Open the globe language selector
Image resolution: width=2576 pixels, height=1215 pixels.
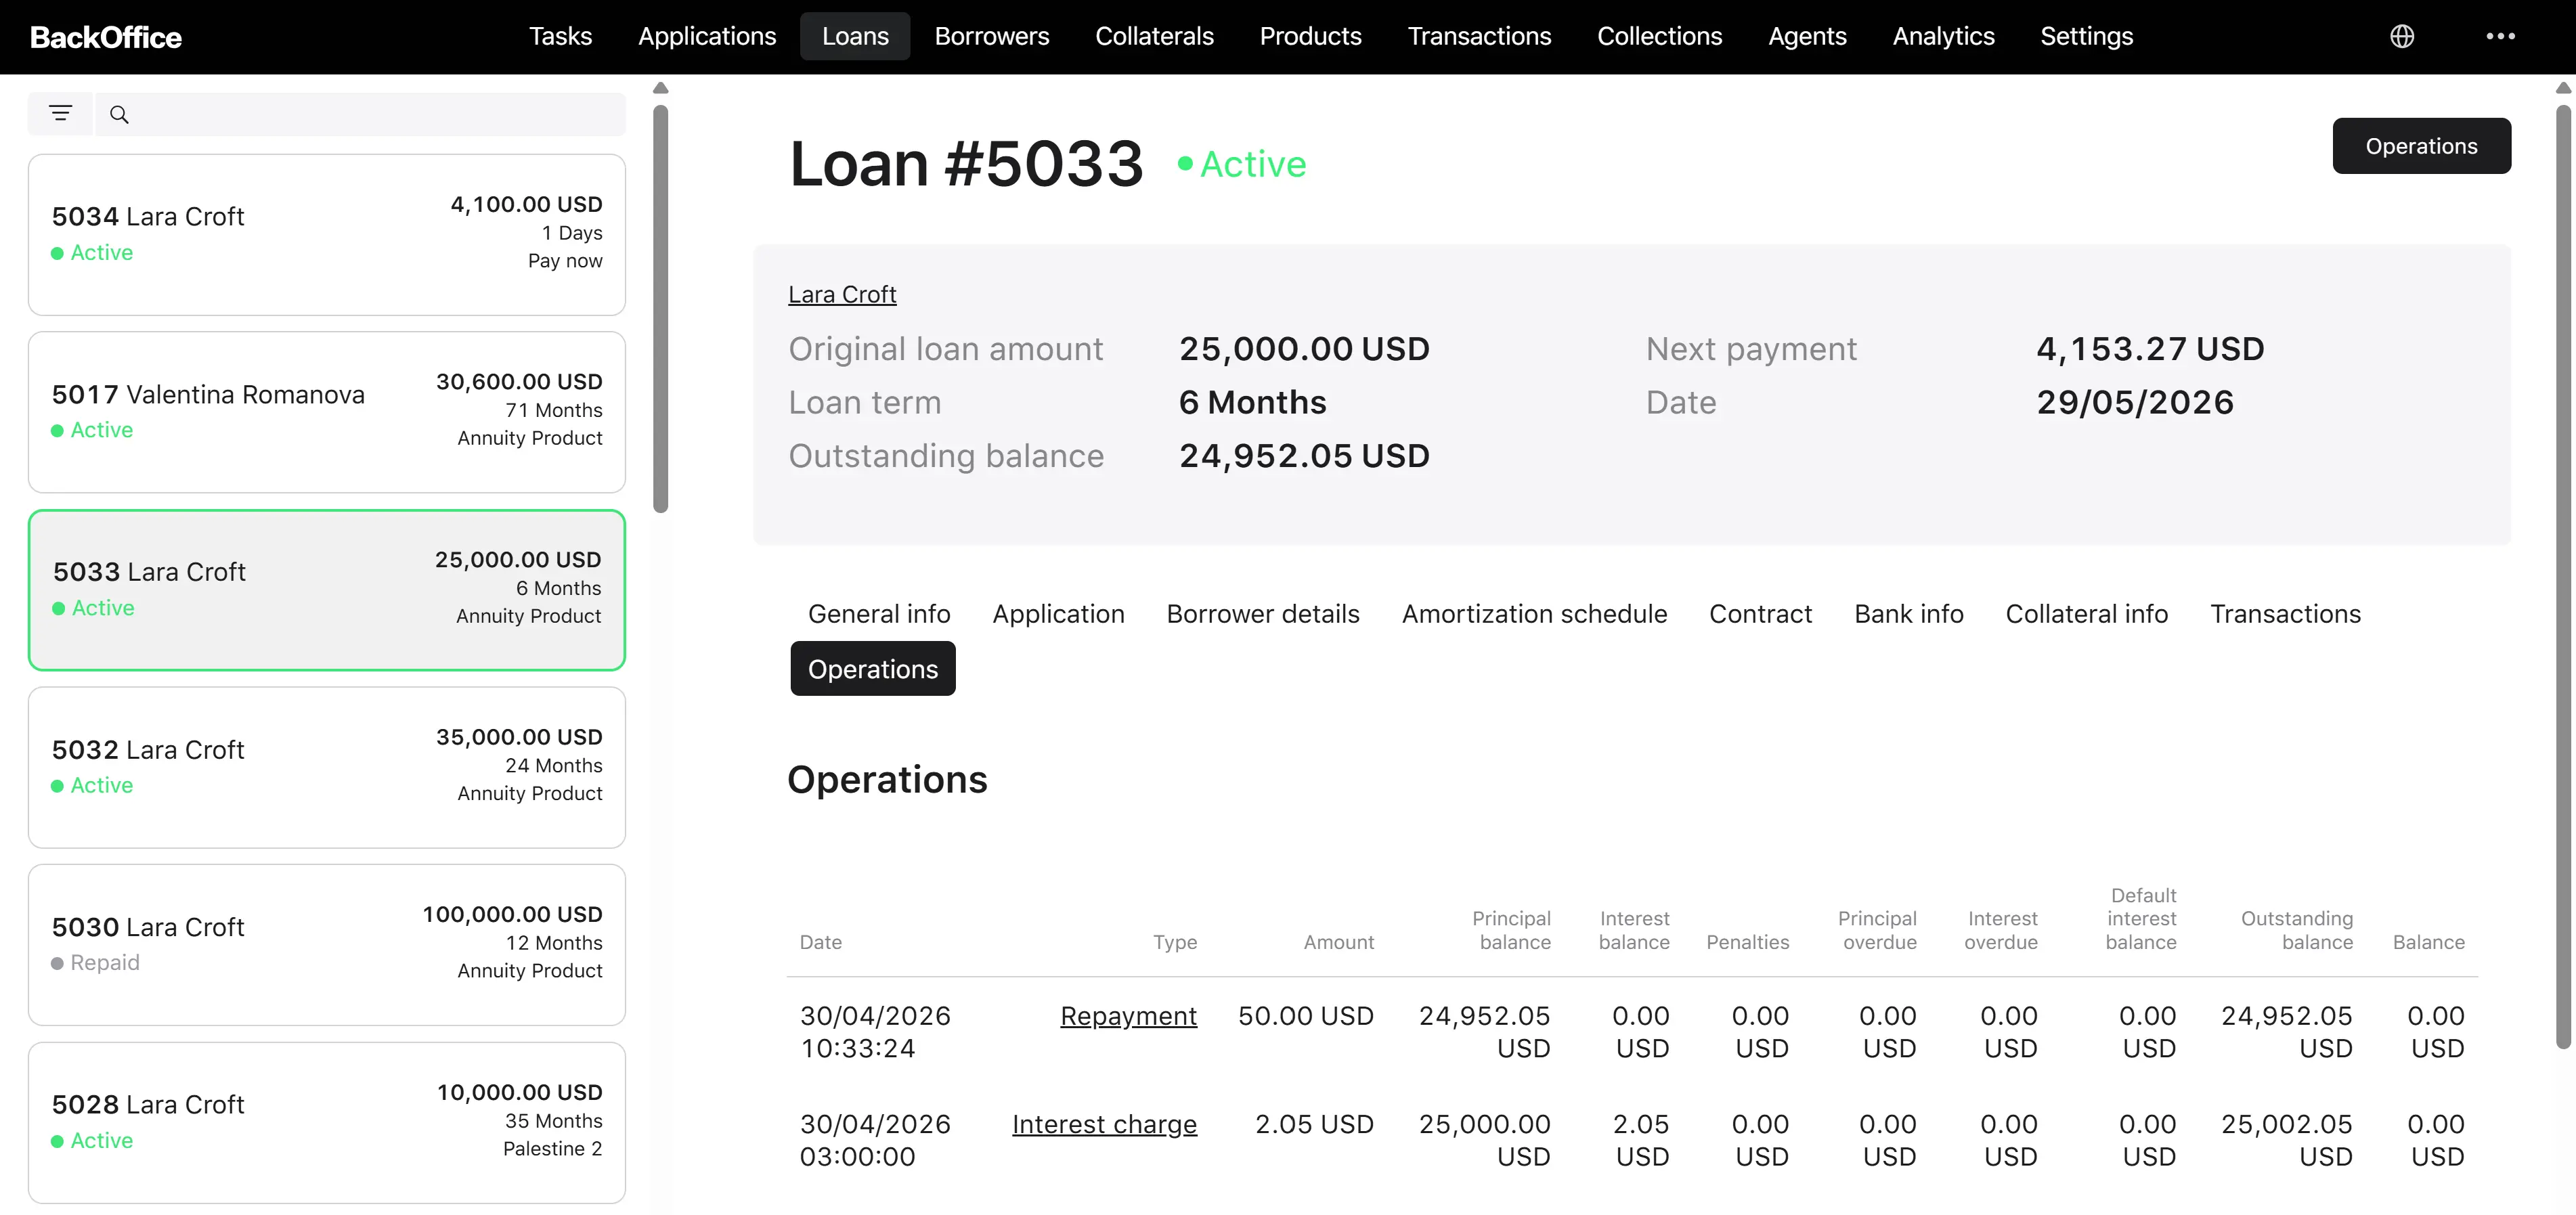click(x=2402, y=36)
